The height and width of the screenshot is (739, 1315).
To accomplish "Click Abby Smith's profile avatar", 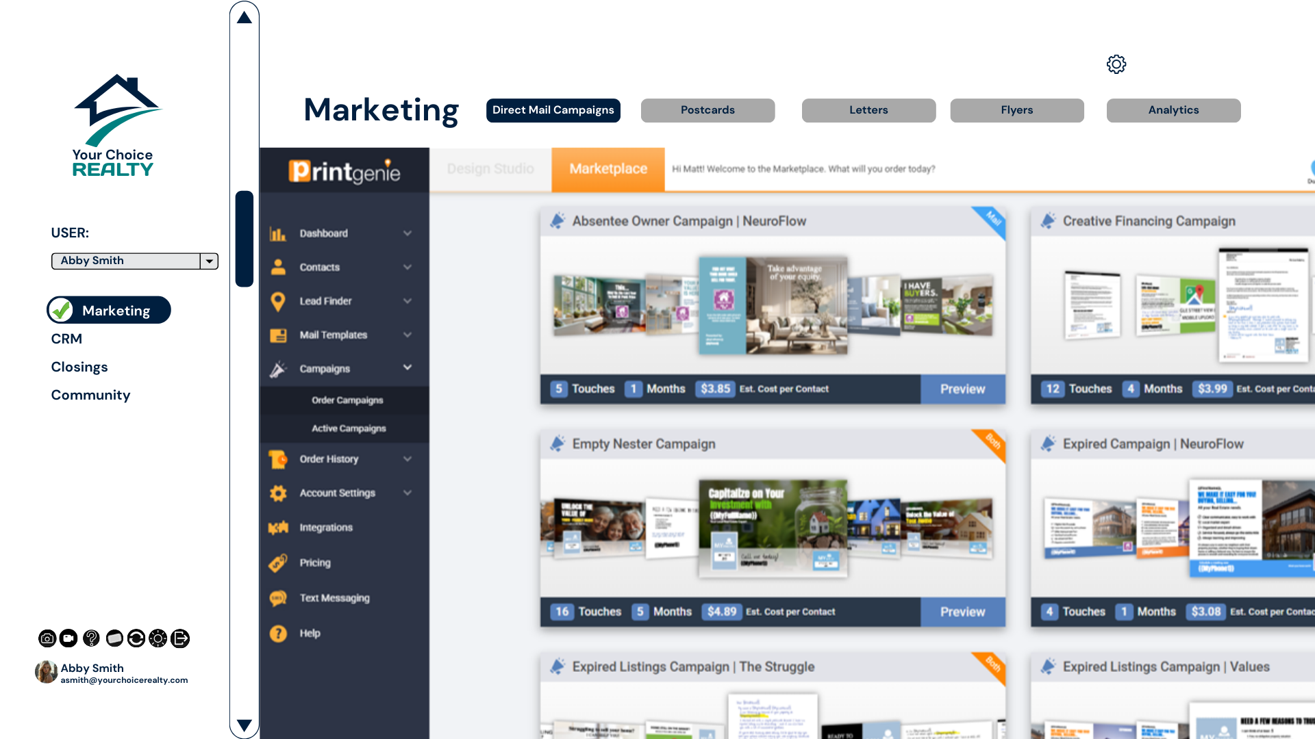I will [46, 672].
